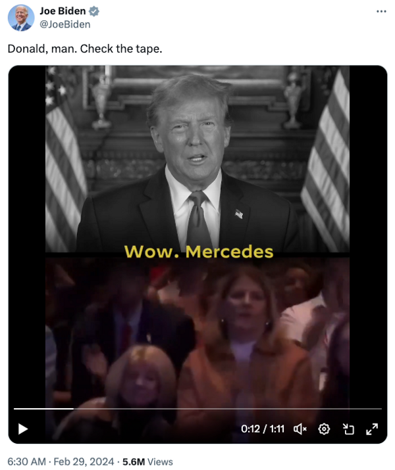Unmute the video using the speaker icon
The width and height of the screenshot is (395, 470).
[300, 429]
